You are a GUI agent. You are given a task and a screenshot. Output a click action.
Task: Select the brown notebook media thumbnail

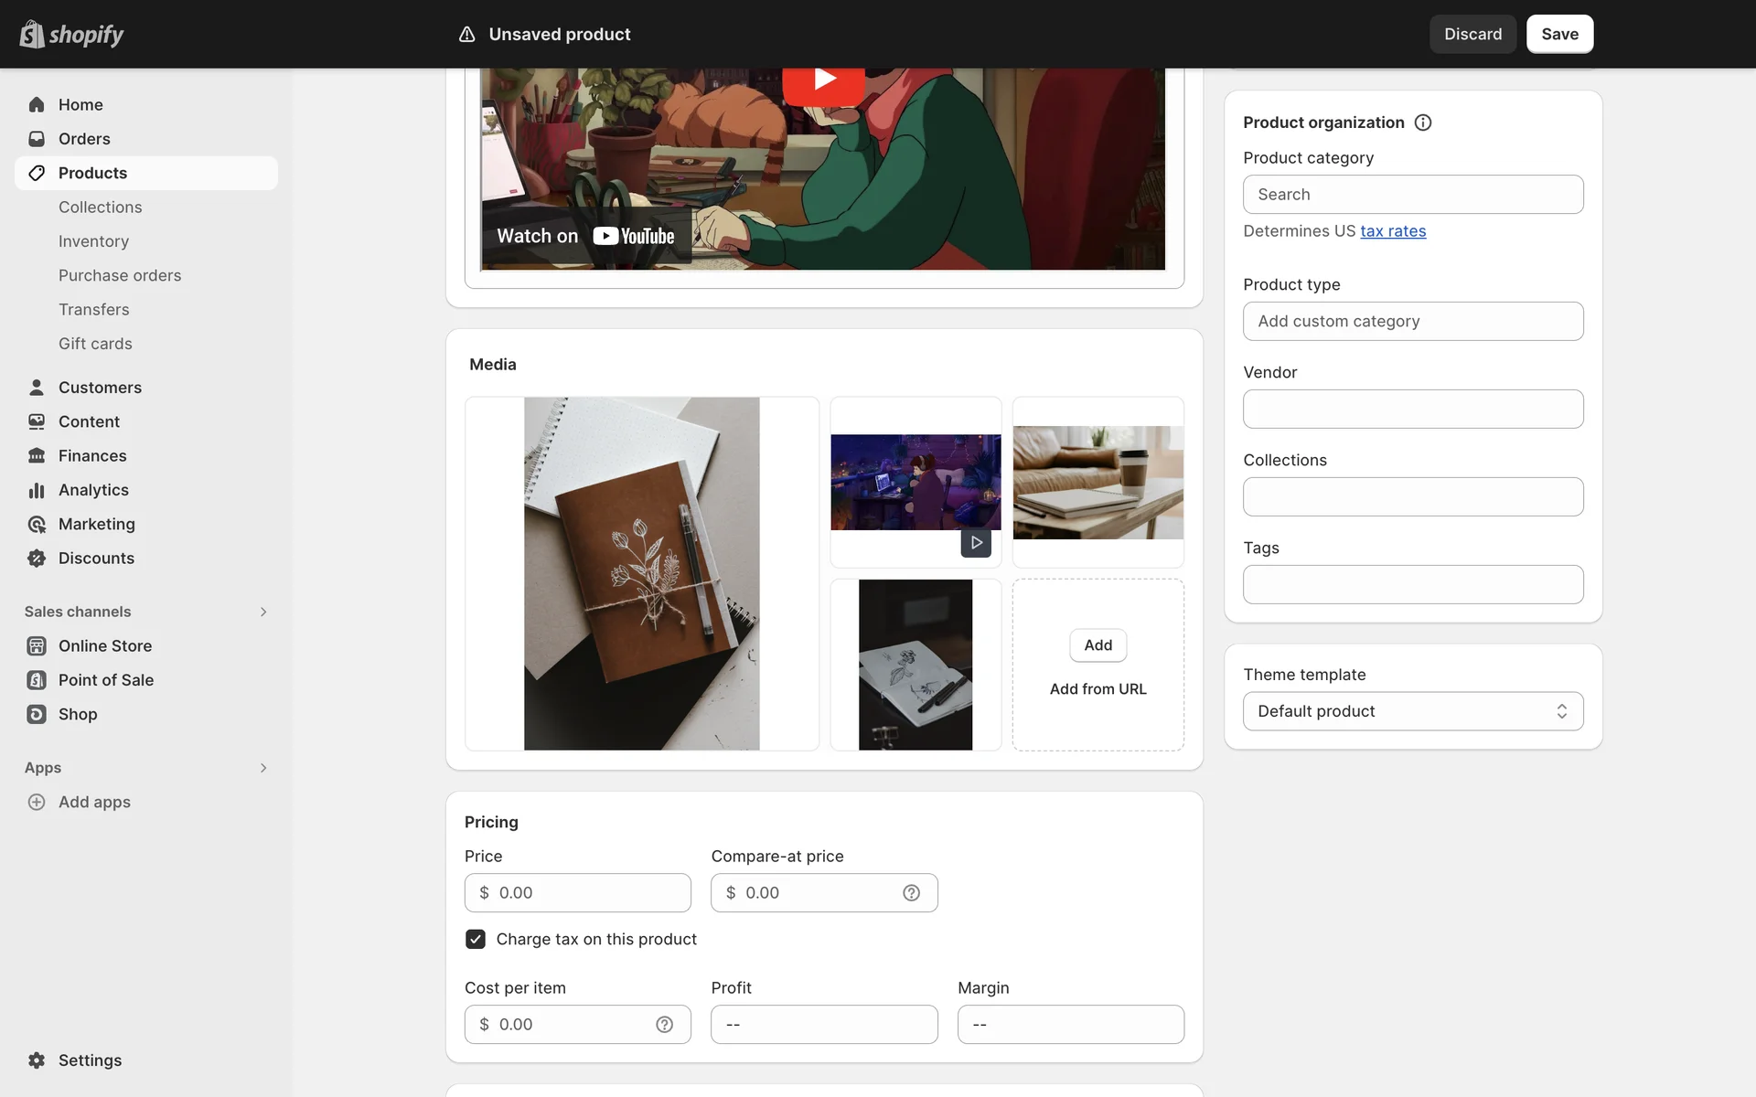coord(641,573)
